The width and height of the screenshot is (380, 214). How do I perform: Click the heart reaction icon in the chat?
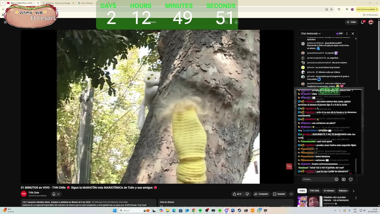pos(351,179)
